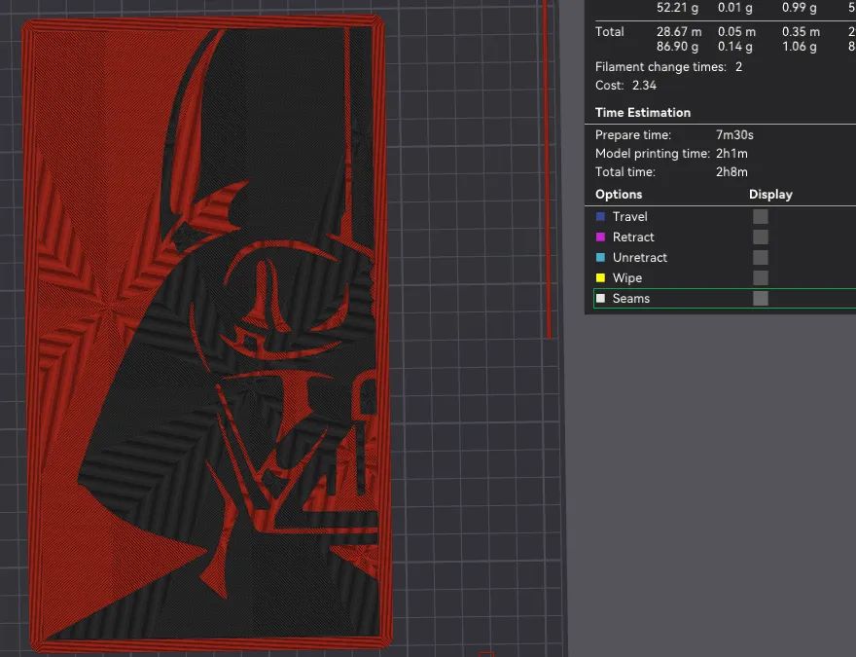Click the Total time value 2h8m
Image resolution: width=856 pixels, height=657 pixels.
pos(731,171)
